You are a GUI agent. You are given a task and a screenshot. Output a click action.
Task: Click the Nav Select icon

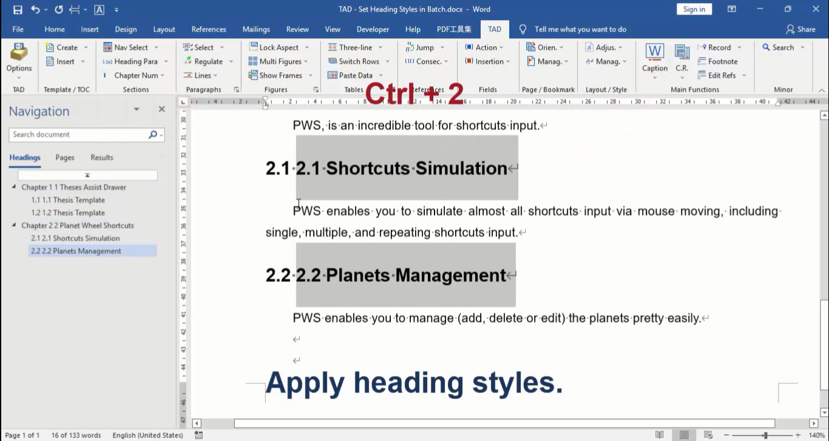(107, 47)
